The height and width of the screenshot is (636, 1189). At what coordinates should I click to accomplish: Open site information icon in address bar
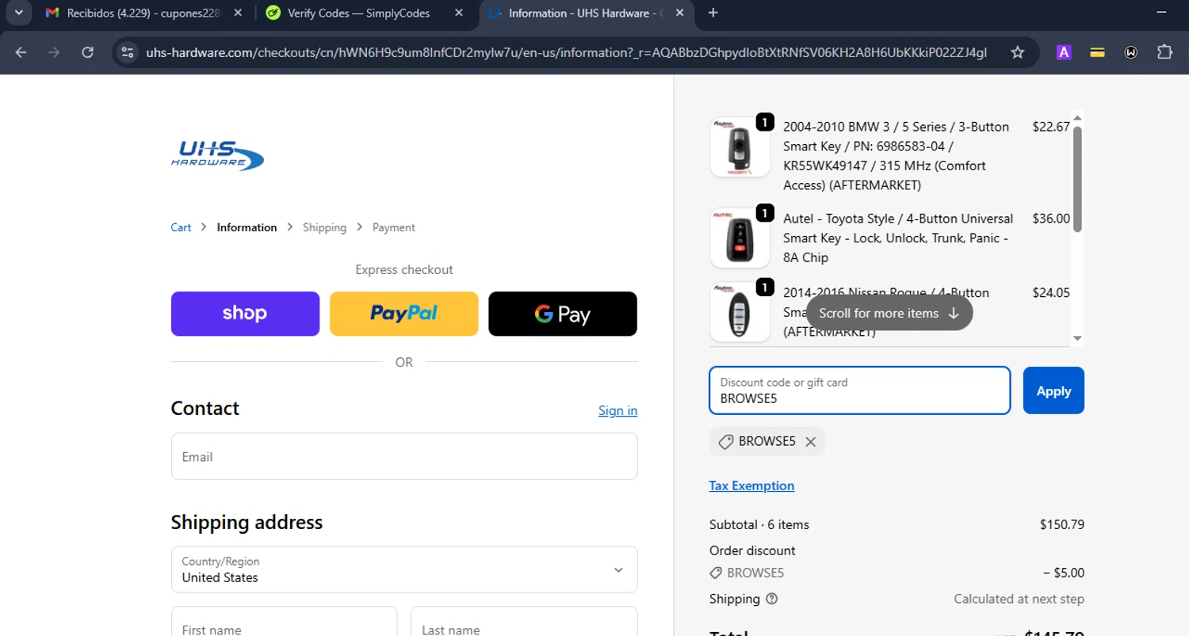point(128,52)
